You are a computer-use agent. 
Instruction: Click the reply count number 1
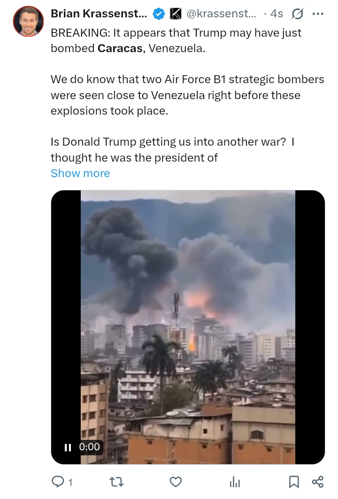tap(70, 483)
